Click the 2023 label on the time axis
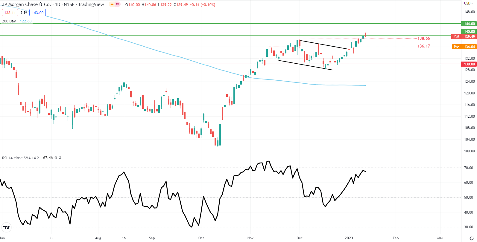The image size is (477, 242). tap(349, 238)
